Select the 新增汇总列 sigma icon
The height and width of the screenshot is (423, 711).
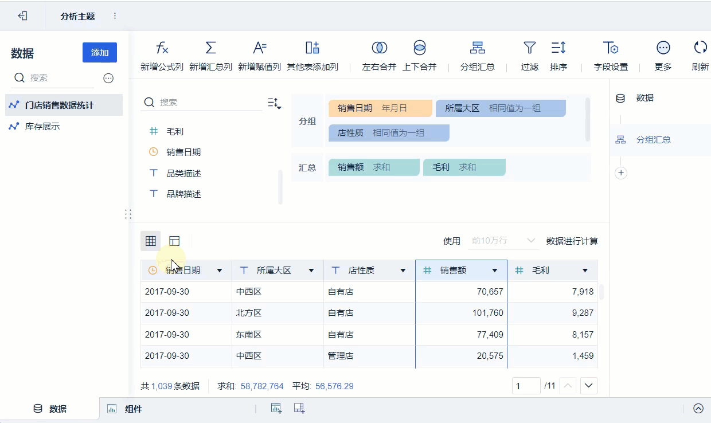[x=210, y=48]
